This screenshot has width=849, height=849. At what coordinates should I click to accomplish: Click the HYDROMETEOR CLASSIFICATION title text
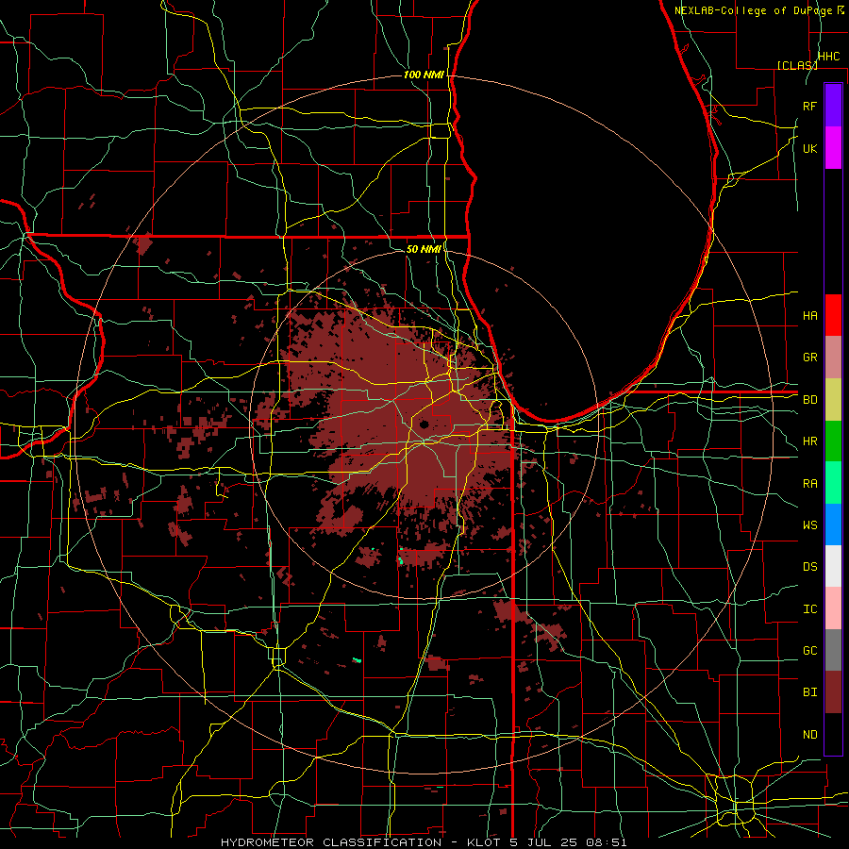point(331,842)
